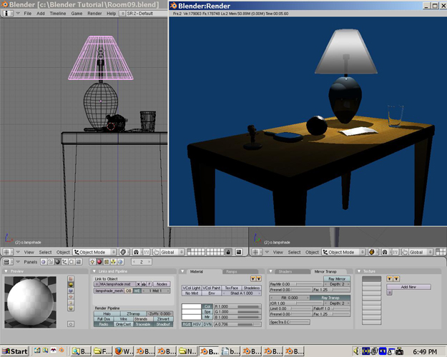447x357 pixels.
Task: Click the Windows Start button
Action: (x=15, y=351)
